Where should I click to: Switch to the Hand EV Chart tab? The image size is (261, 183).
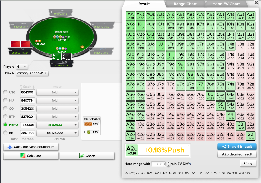[226, 4]
